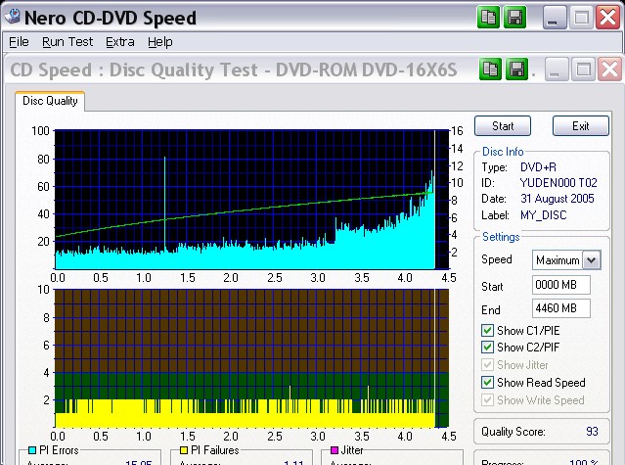
Task: Open the Extra menu
Action: [120, 42]
